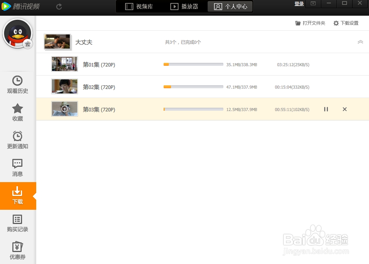369x264 pixels.
Task: Click the 00:15:04(332KB/S) remaining time
Action: (292, 87)
